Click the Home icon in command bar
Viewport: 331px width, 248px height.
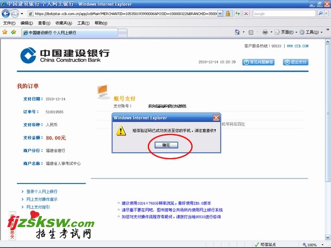point(238,33)
